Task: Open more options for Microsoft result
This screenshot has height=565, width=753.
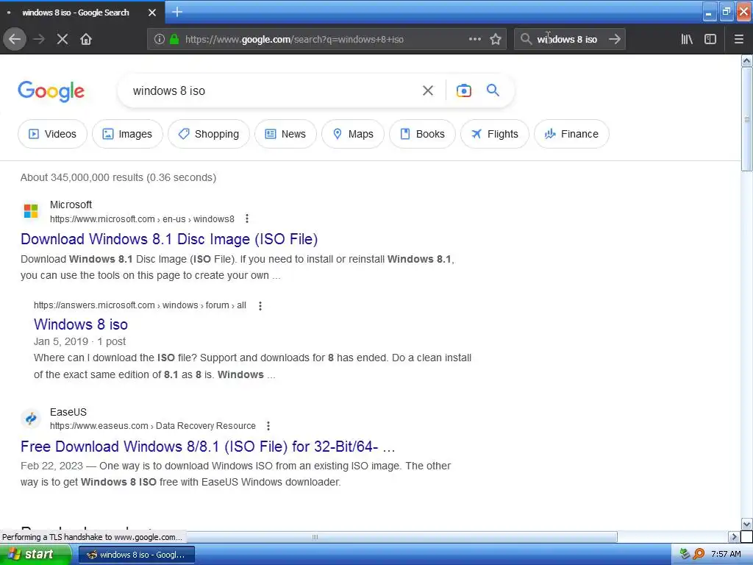Action: (247, 219)
